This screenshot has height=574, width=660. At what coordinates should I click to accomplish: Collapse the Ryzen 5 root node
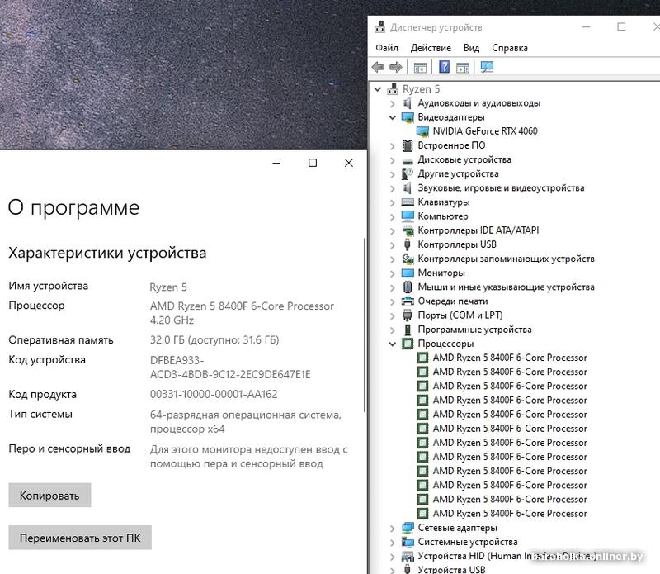(378, 89)
